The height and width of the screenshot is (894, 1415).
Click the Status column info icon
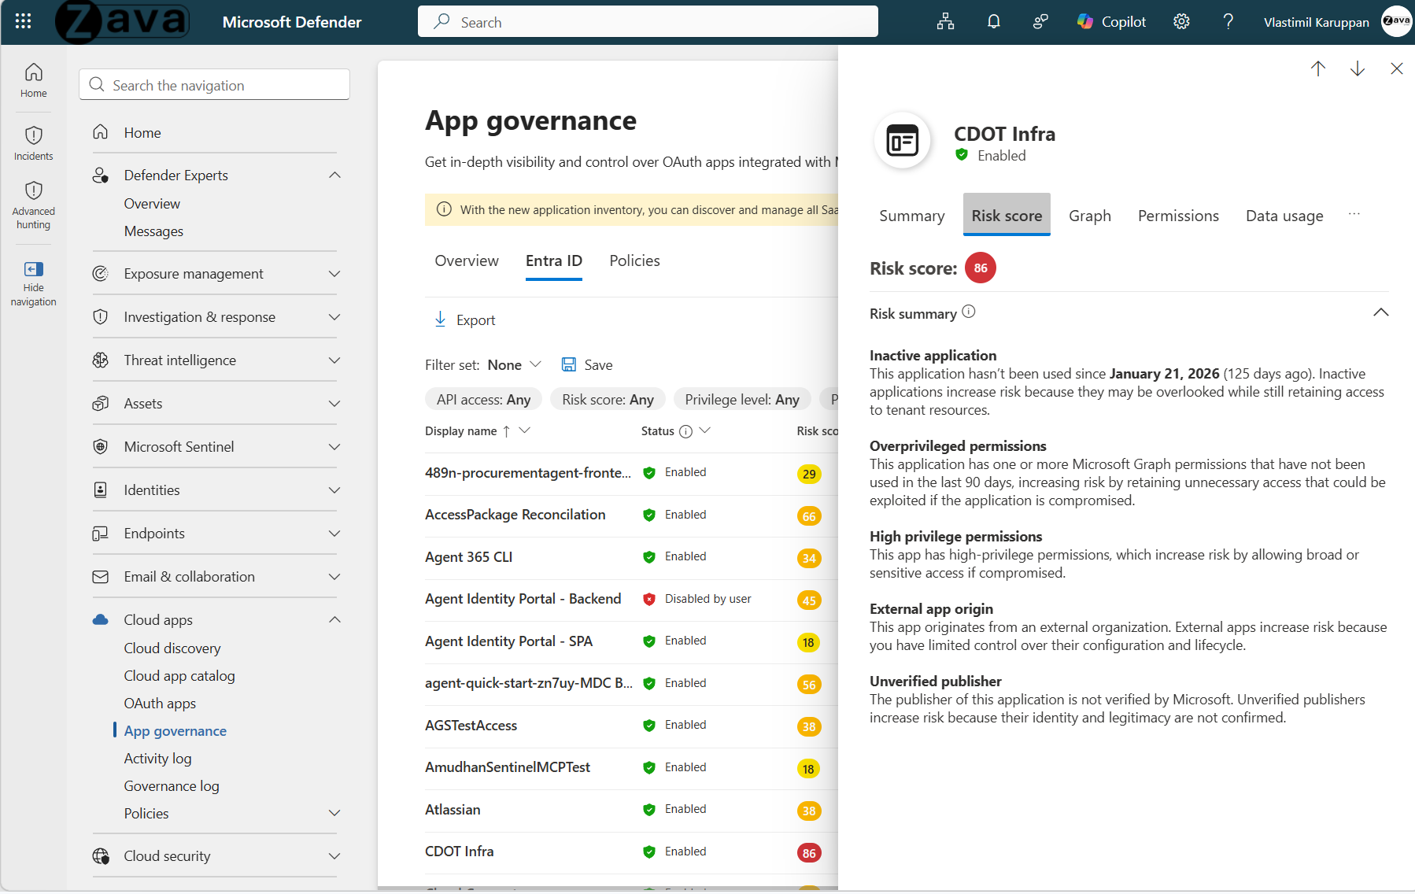point(685,431)
